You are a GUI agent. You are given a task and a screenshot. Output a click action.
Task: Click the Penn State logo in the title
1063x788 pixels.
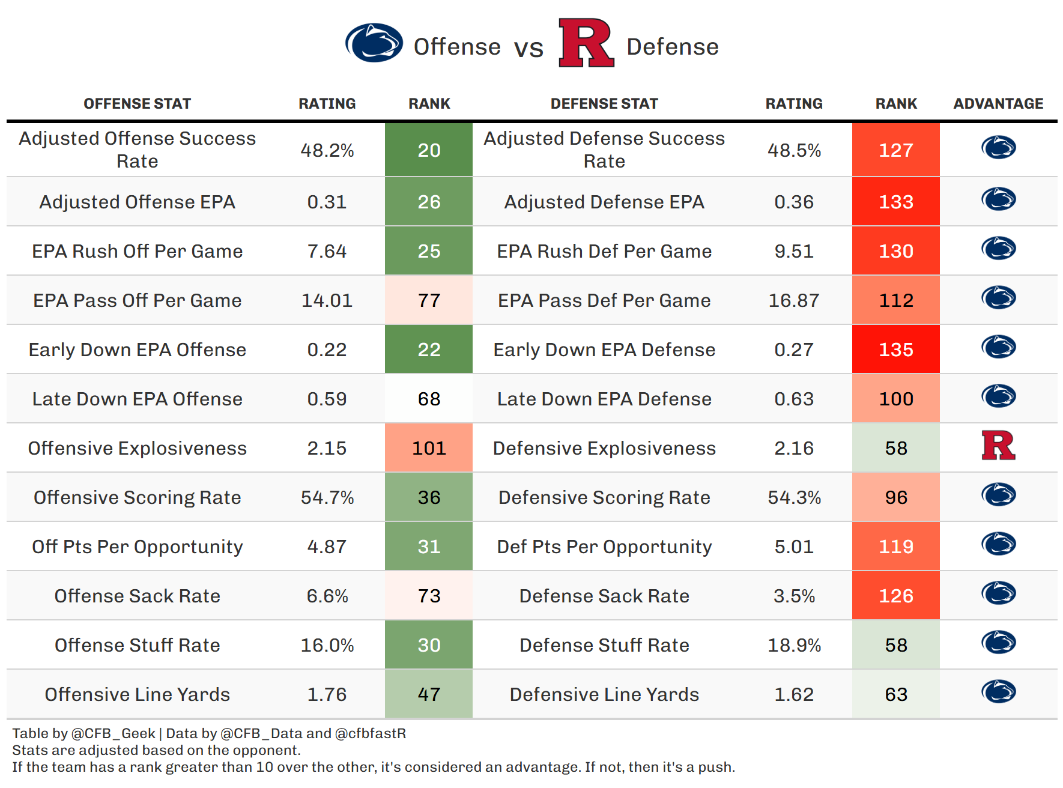click(x=374, y=43)
